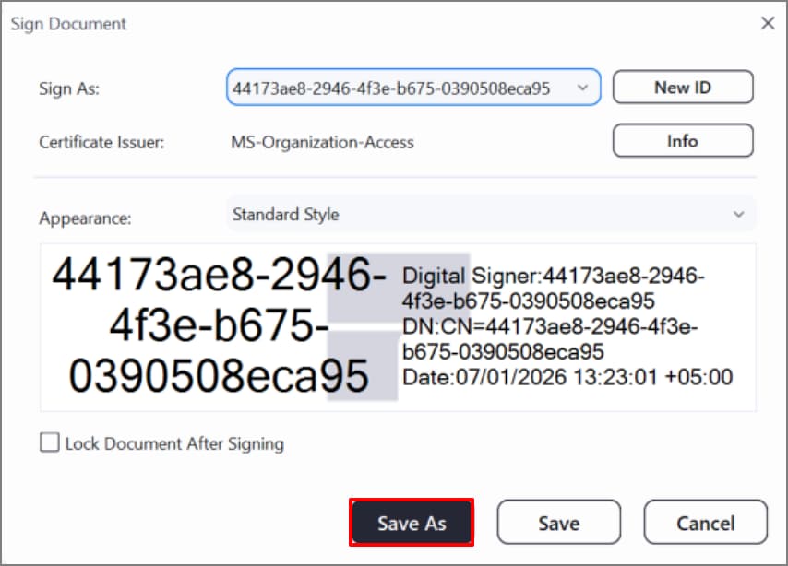Click the highlighted Save As button

pos(412,522)
